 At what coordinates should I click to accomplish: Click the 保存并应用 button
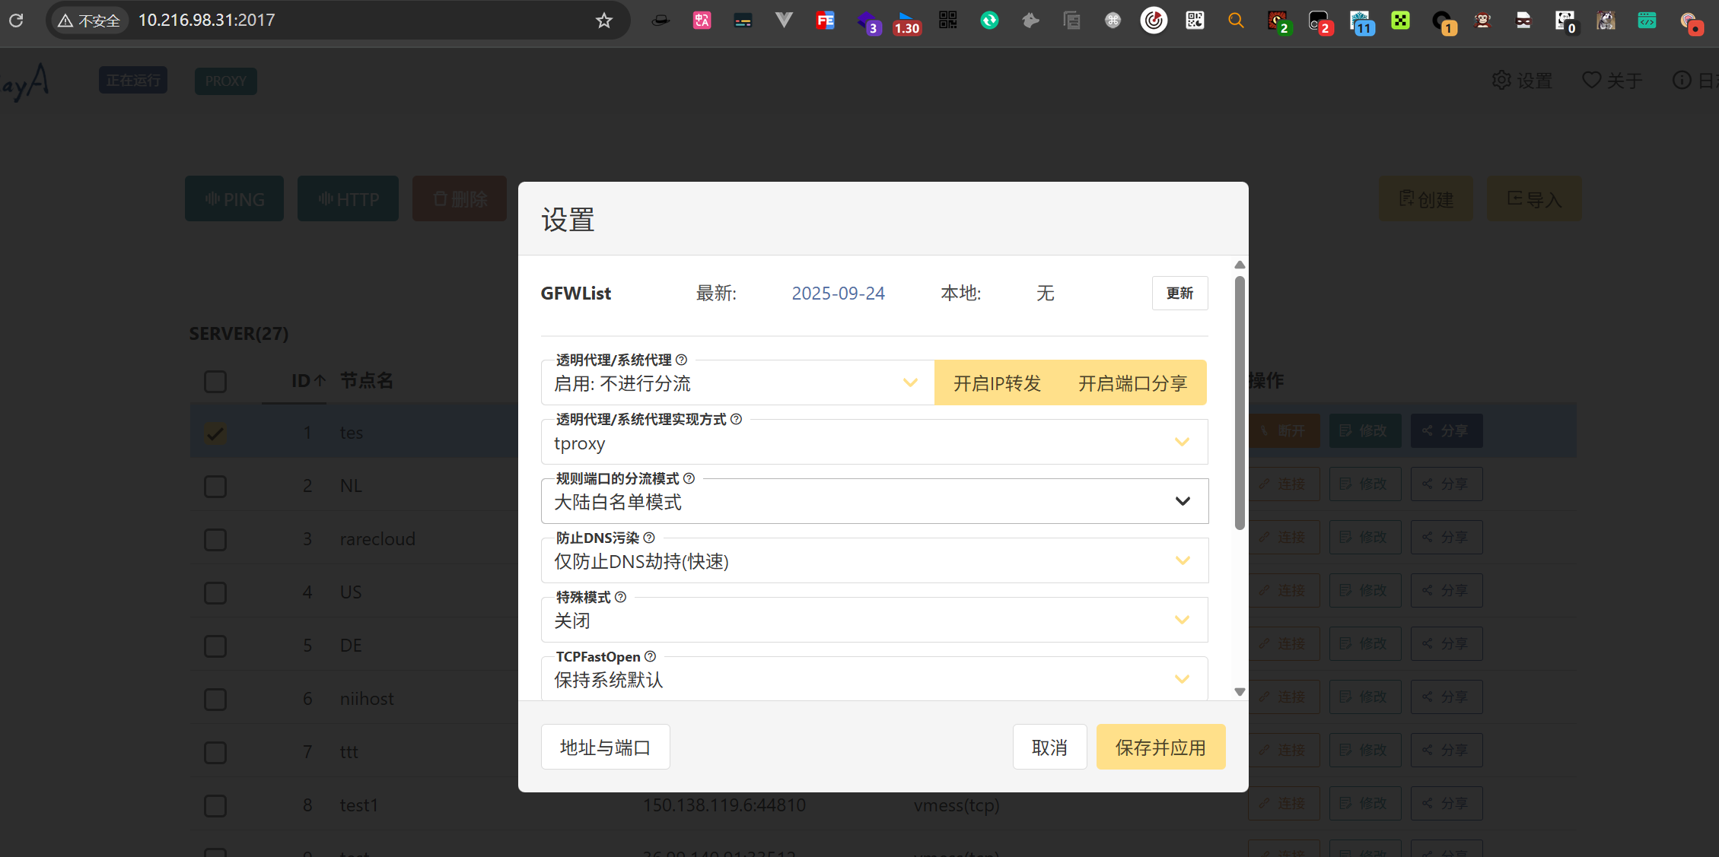point(1160,747)
